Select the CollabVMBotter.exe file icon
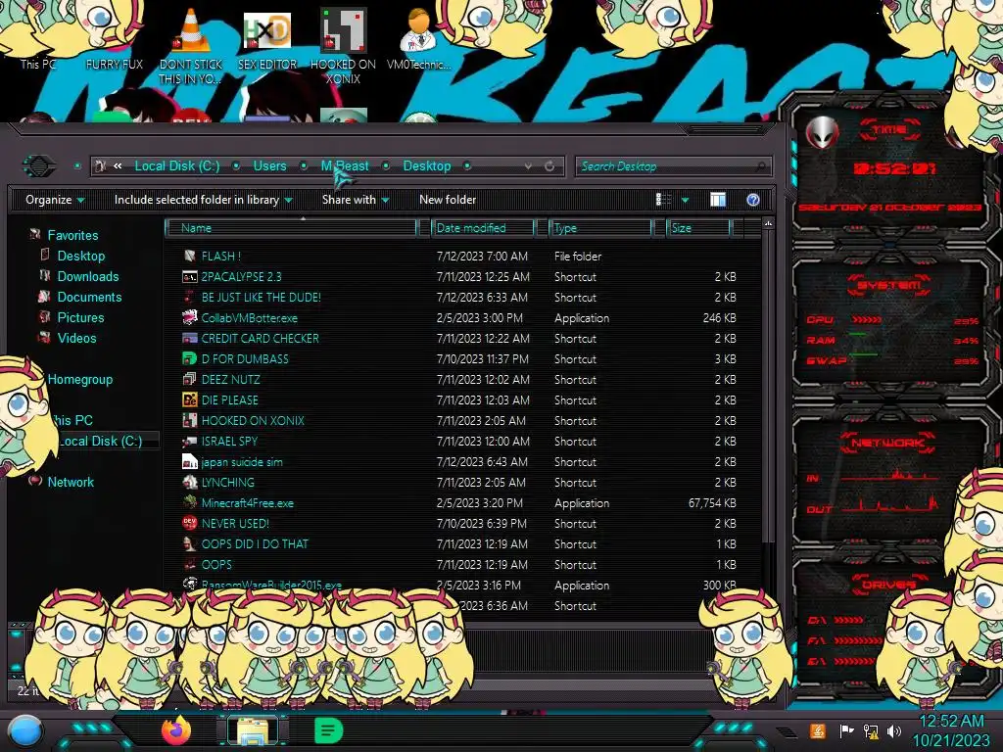Image resolution: width=1003 pixels, height=752 pixels. coord(189,318)
